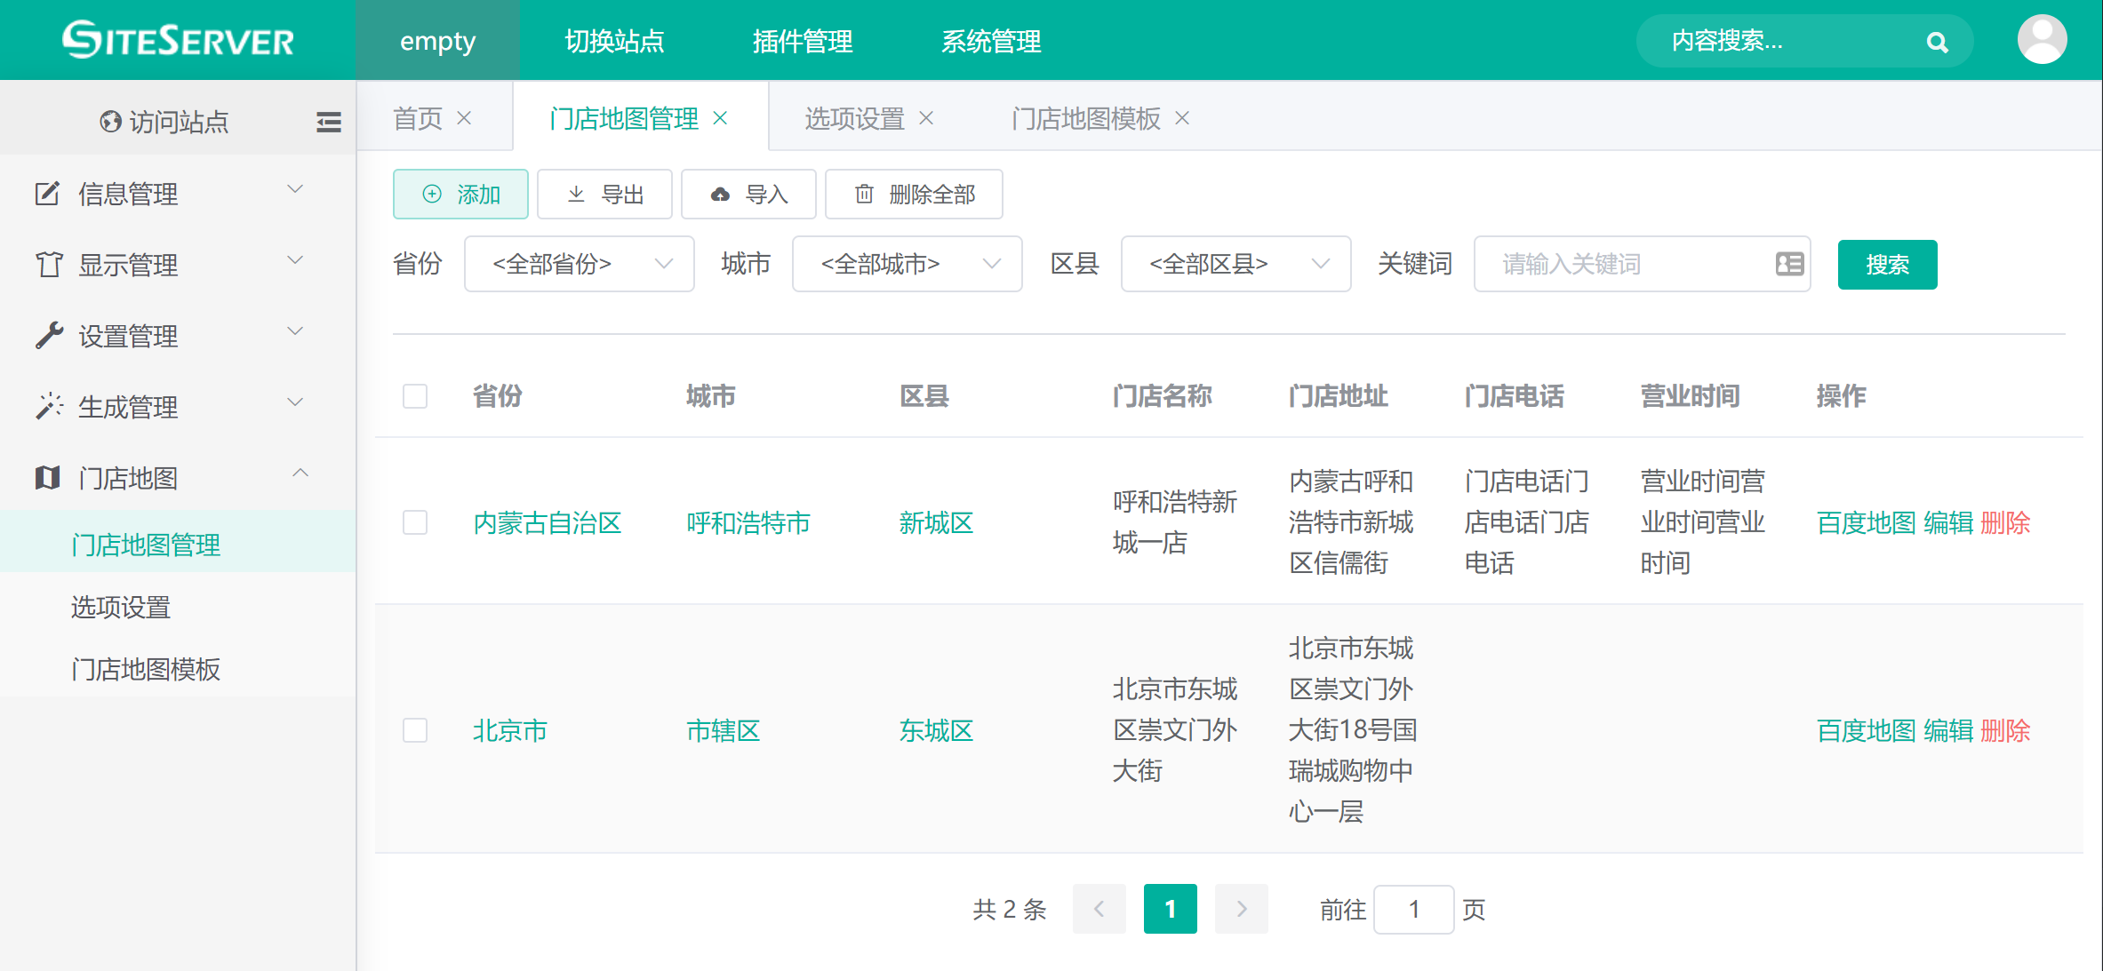This screenshot has height=971, width=2103.
Task: Open the 全部省份 province dropdown
Action: (579, 264)
